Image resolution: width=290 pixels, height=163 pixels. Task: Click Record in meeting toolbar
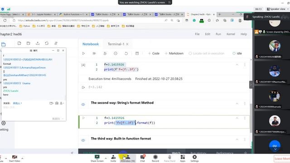click(155, 158)
